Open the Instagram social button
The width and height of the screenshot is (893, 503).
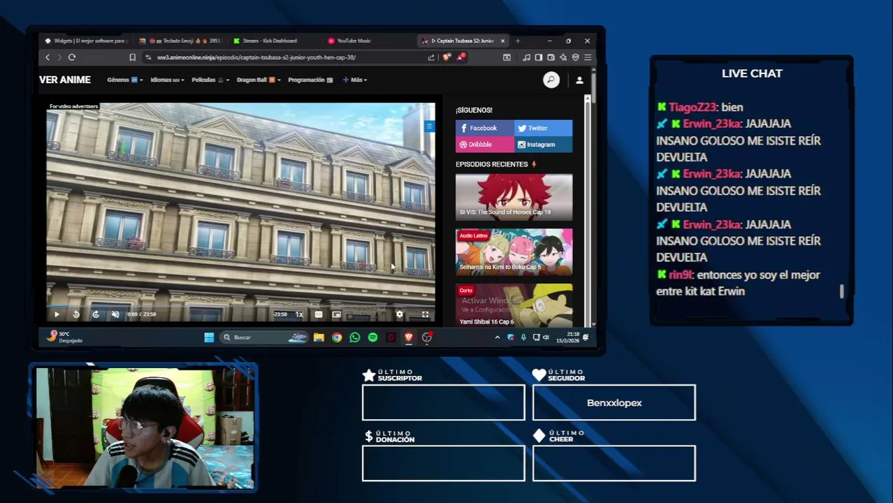click(544, 145)
